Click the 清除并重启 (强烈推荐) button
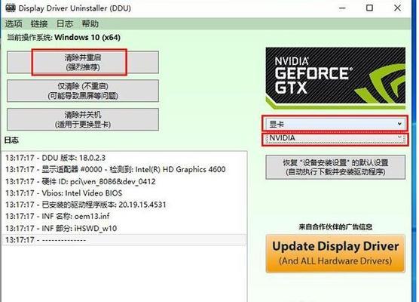The image size is (419, 302). pos(83,62)
